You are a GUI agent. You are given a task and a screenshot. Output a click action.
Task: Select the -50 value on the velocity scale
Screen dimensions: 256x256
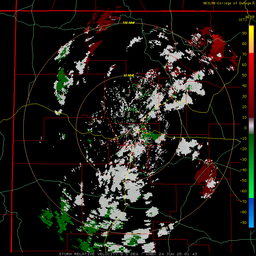click(x=243, y=181)
